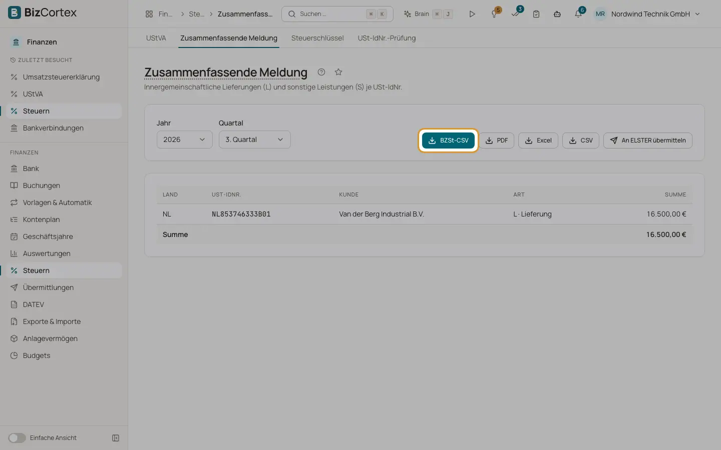The width and height of the screenshot is (721, 450).
Task: Expand the Nordwind Technik GmbH company menu
Action: (x=655, y=14)
